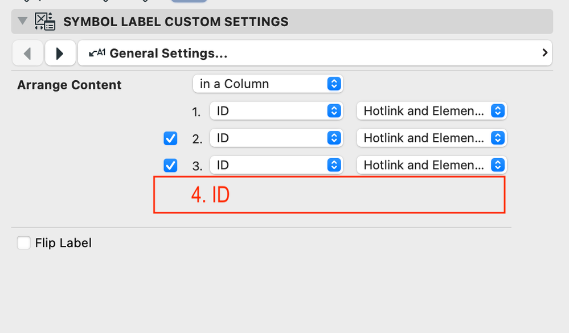Uncheck the row 3 content checkbox
This screenshot has width=569, height=333.
170,166
